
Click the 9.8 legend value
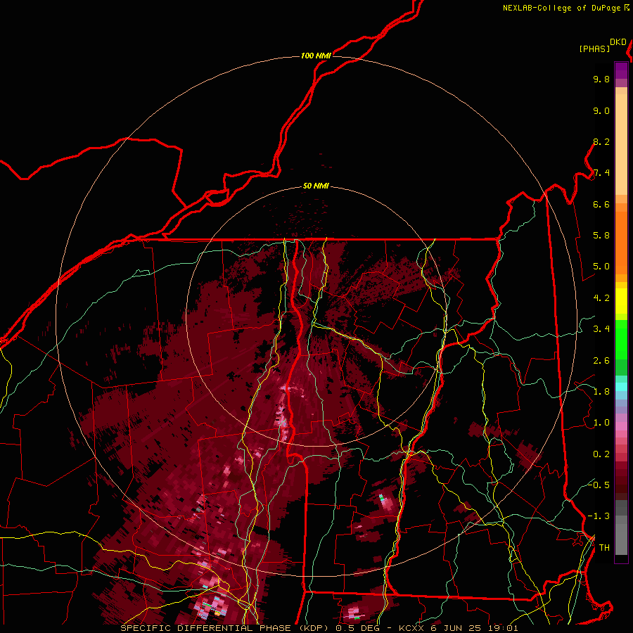[x=601, y=79]
